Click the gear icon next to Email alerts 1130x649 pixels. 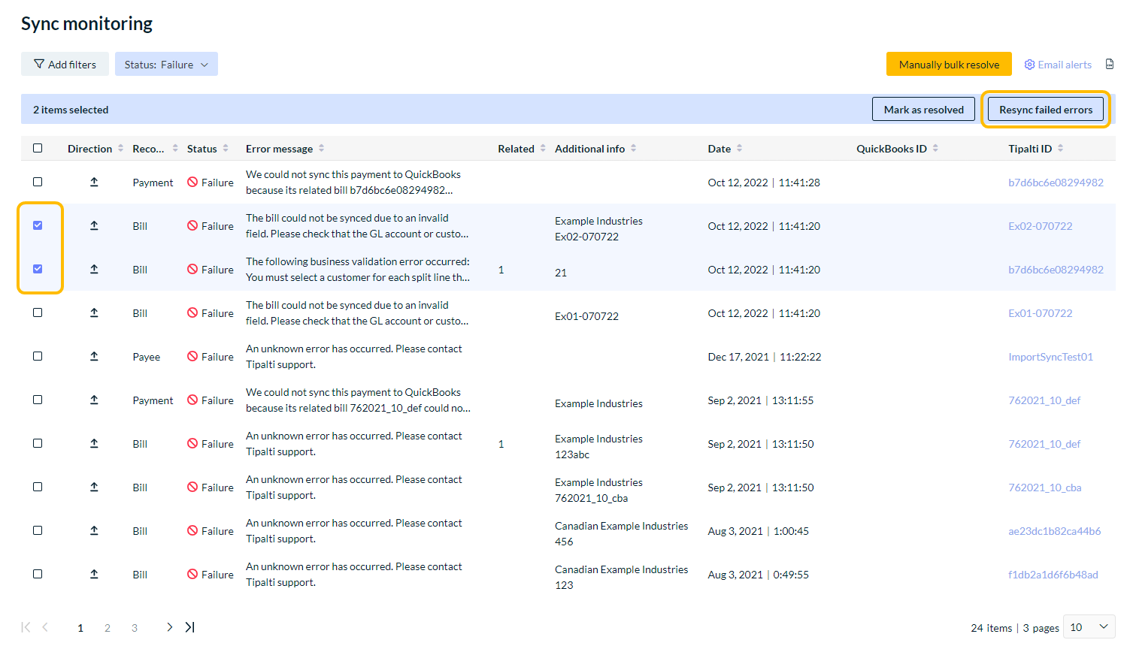click(1029, 65)
